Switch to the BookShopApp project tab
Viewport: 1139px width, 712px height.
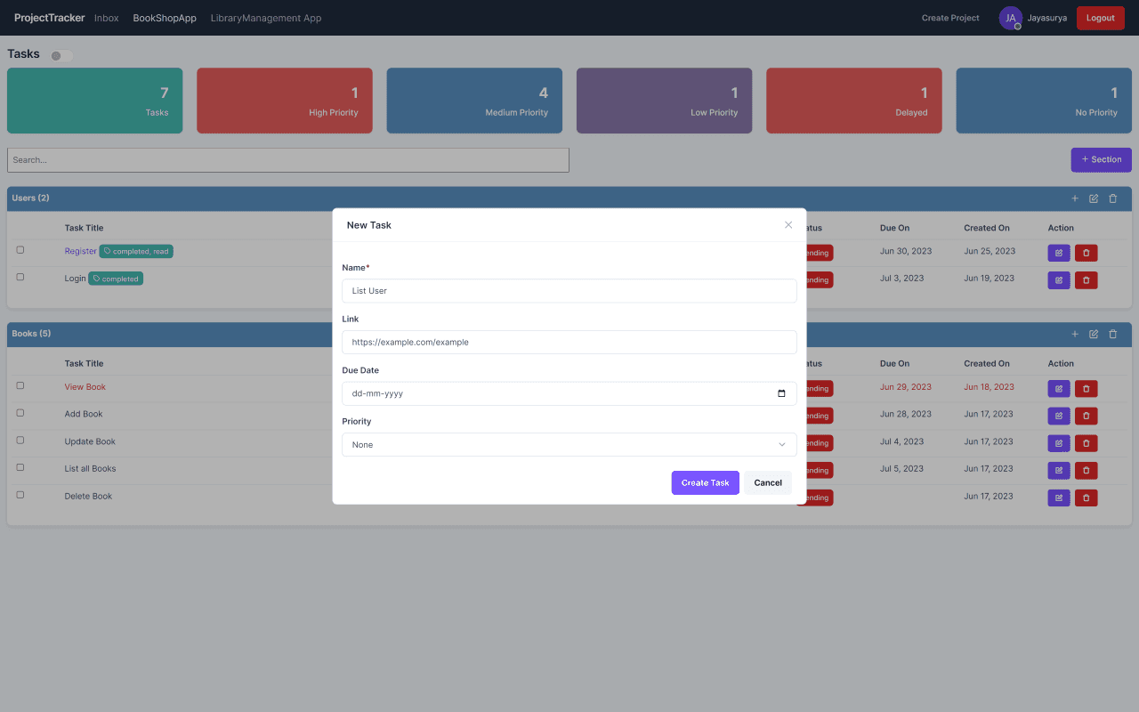(164, 17)
